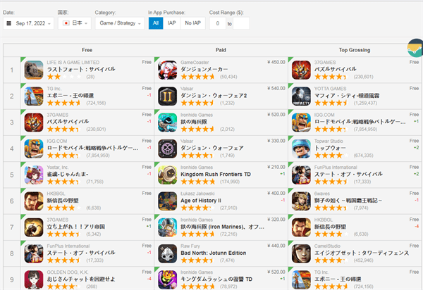Click the chart widget icon at right edge
Screen dimensions: 423x290
415,48
